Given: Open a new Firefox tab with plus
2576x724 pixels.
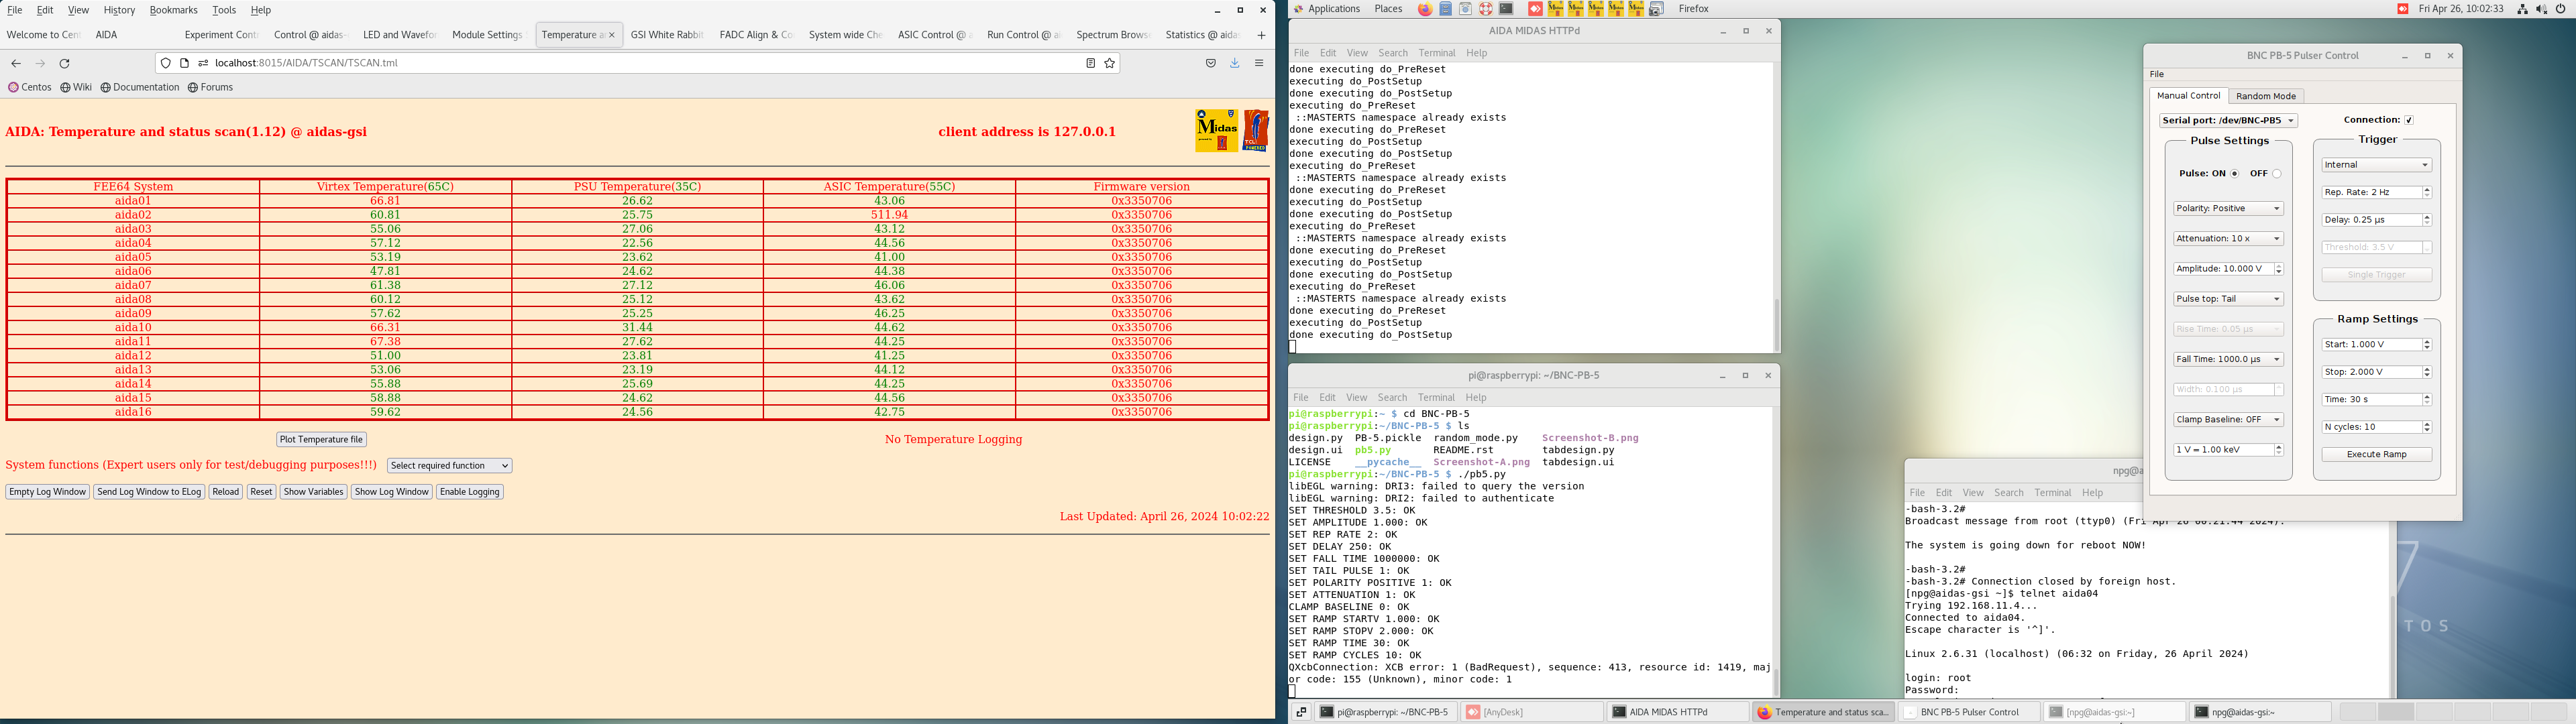Looking at the screenshot, I should (1261, 35).
